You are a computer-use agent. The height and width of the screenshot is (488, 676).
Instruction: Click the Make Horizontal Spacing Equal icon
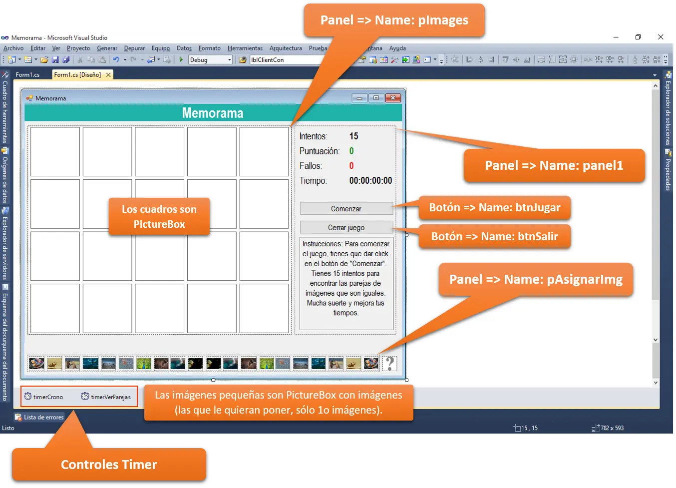tap(588, 60)
